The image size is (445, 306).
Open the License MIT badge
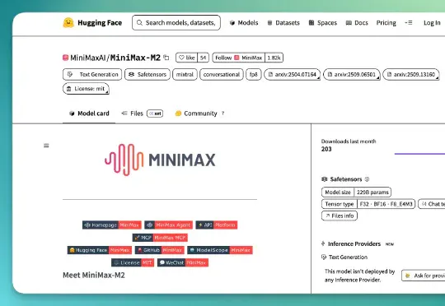(133, 262)
